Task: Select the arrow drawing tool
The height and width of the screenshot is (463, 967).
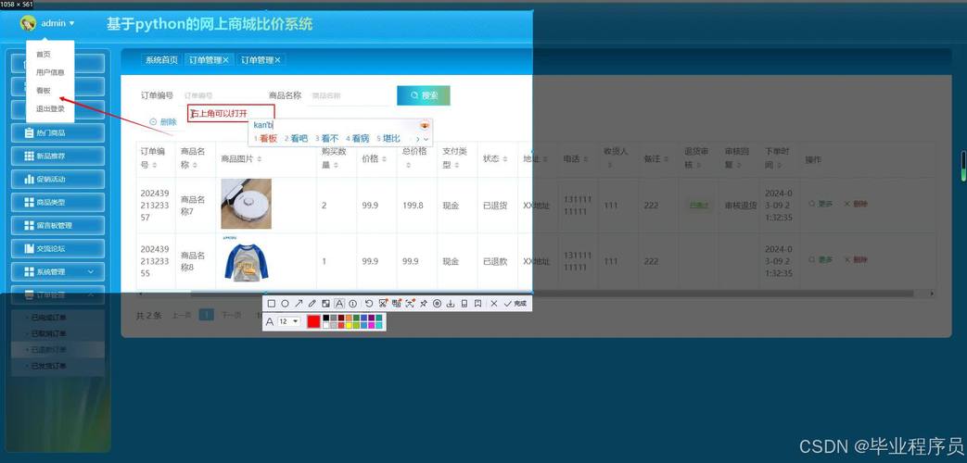Action: 299,304
